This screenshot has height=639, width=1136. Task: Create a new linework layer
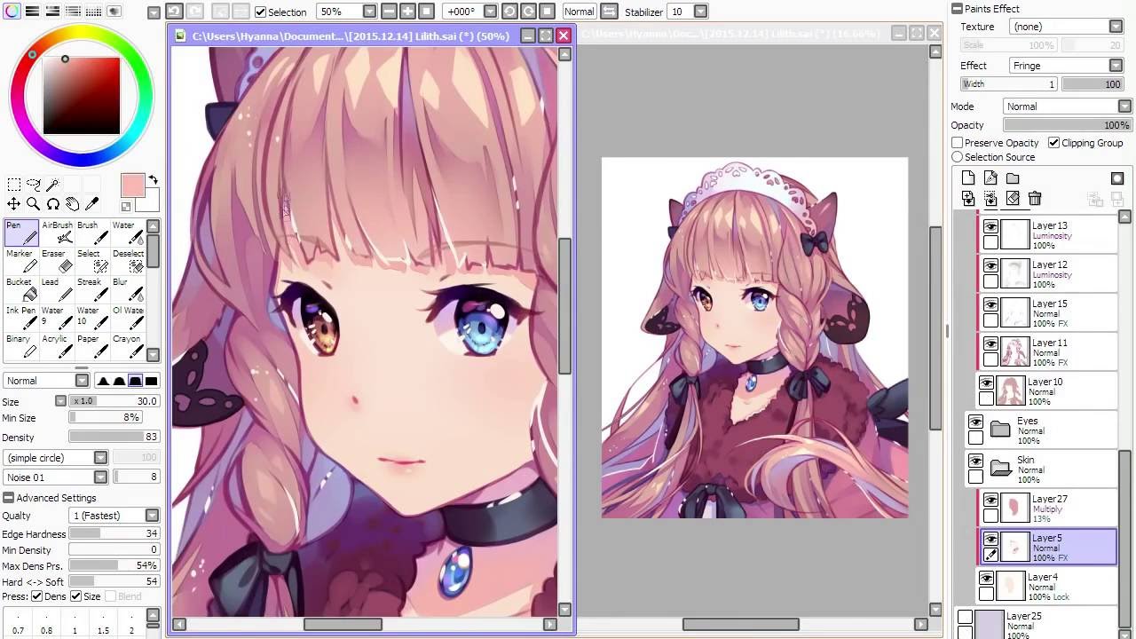tap(990, 178)
